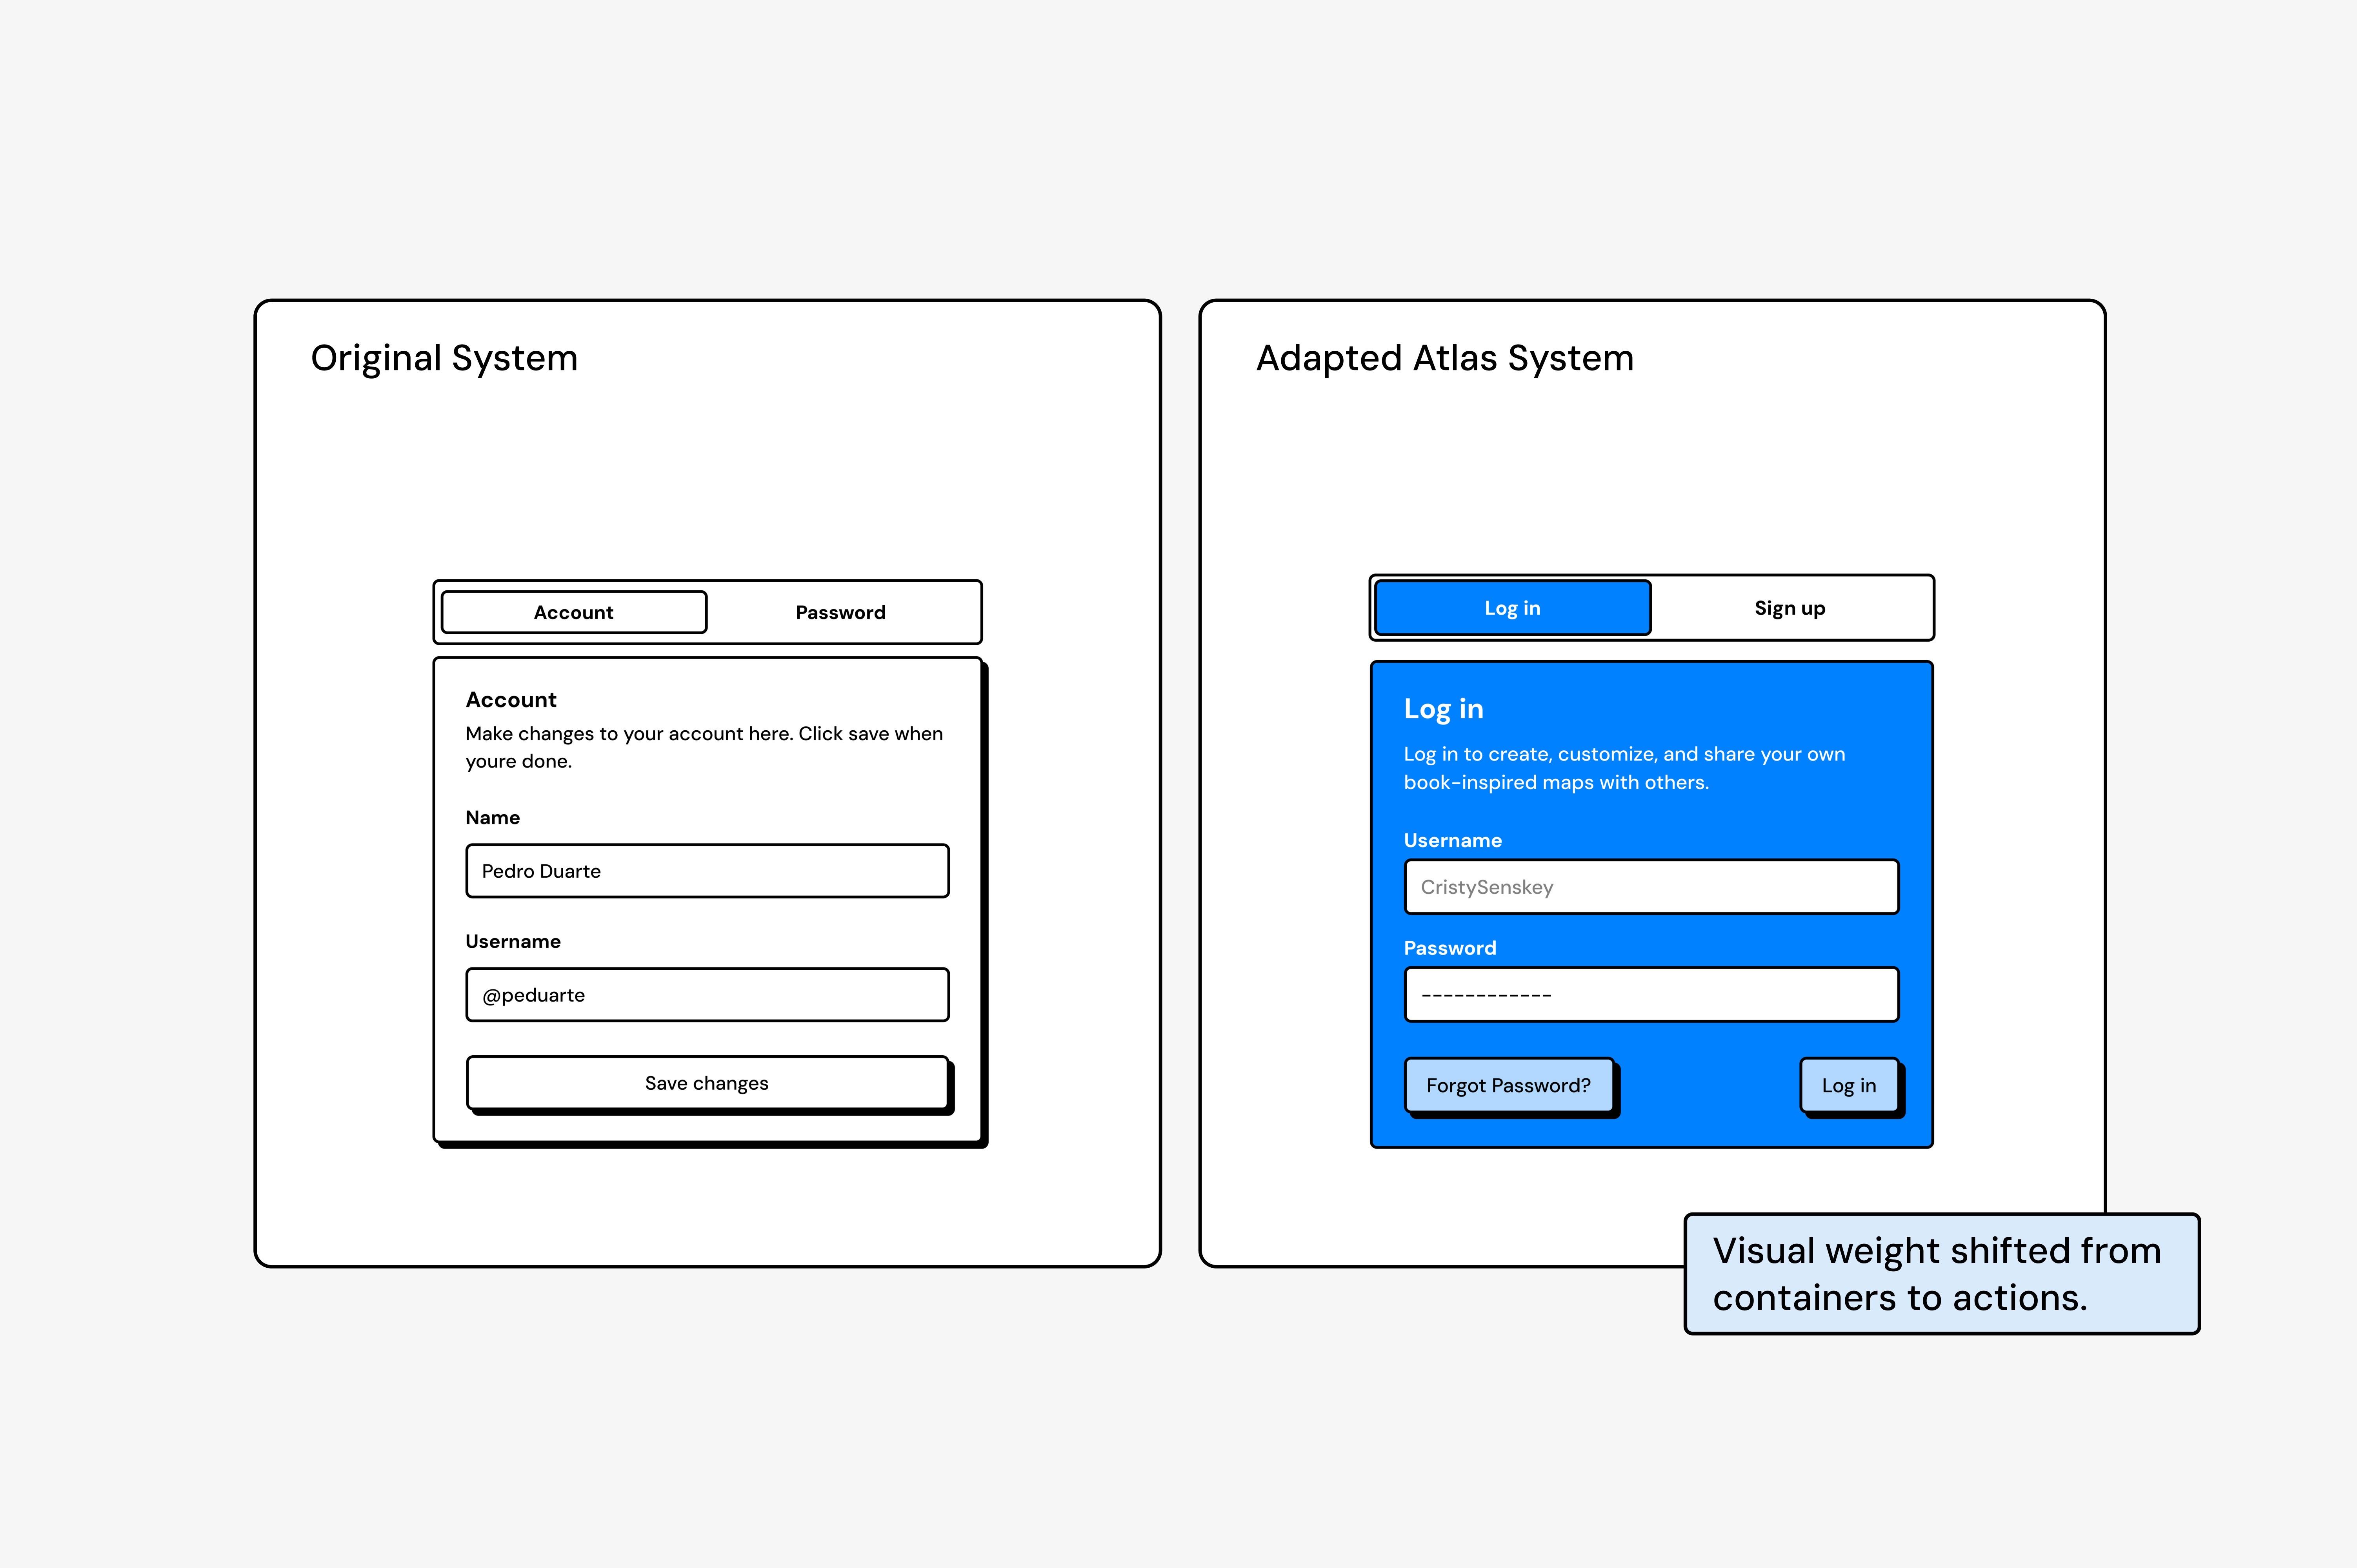Open the Log in tab
This screenshot has height=1568, width=2357.
[1511, 608]
